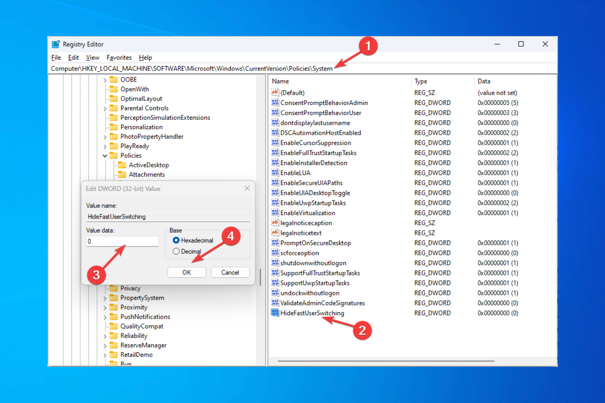Expand the PropertySystem key
The height and width of the screenshot is (403, 605).
click(x=105, y=298)
